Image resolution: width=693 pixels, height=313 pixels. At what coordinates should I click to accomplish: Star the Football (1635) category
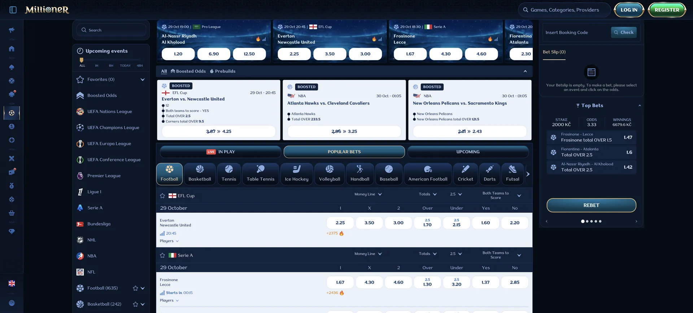(135, 288)
